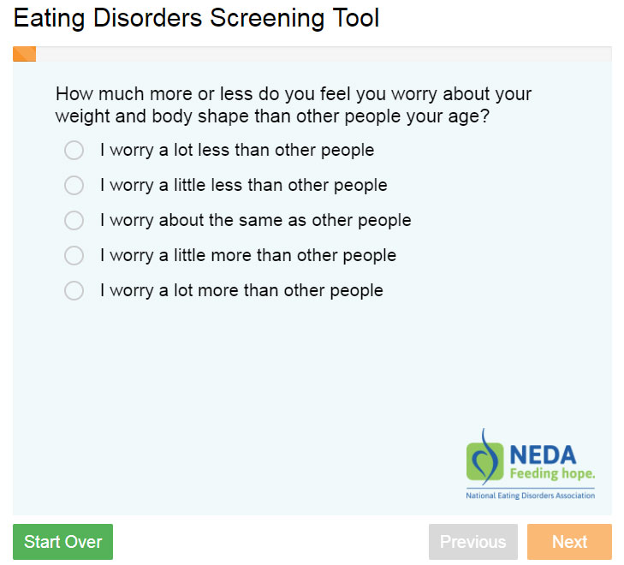The height and width of the screenshot is (565, 624).
Task: Select the "a lot more" radio circle
Action: [74, 291]
